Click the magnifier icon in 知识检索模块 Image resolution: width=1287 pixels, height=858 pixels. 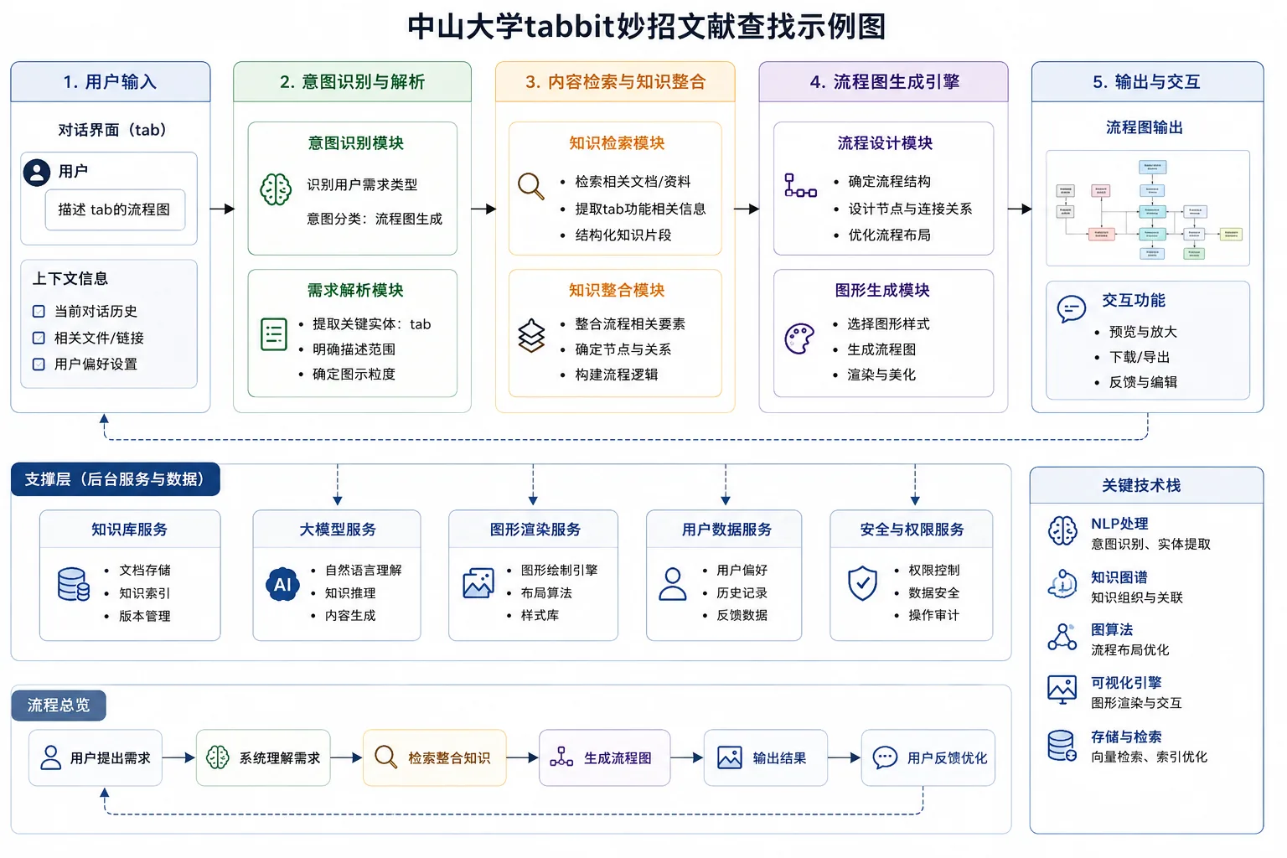pos(531,185)
